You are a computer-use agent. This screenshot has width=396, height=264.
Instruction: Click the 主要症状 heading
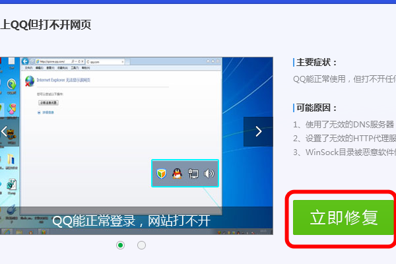pyautogui.click(x=316, y=63)
